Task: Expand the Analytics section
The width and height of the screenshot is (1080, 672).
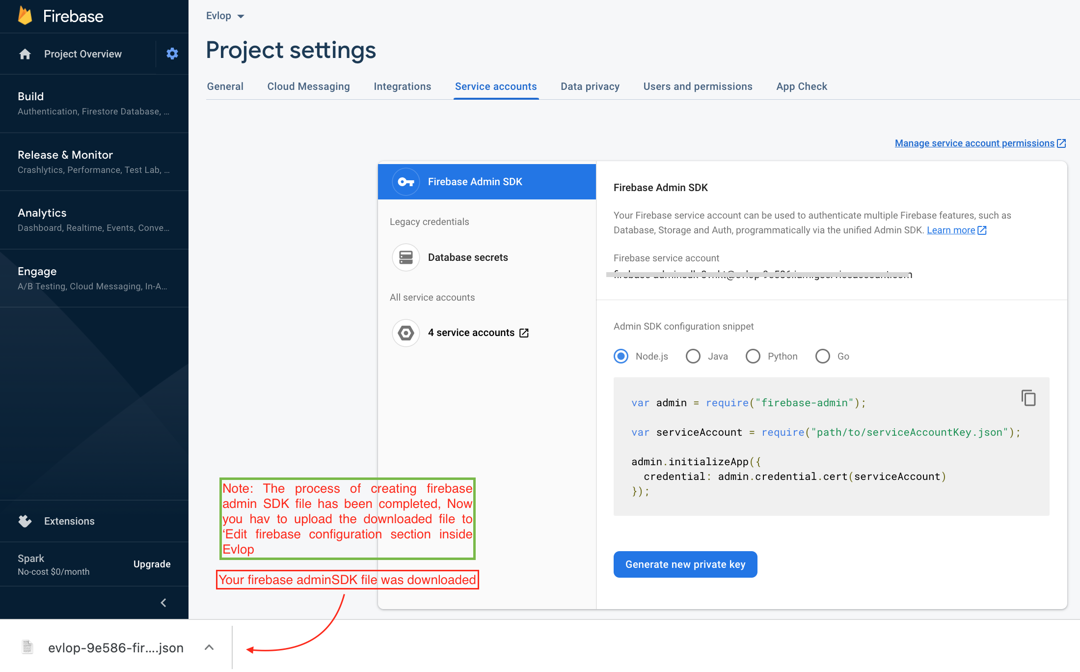Action: click(94, 220)
